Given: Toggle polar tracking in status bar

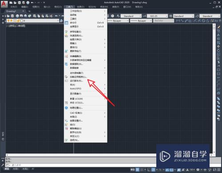Looking at the screenshot, I should 153,169.
